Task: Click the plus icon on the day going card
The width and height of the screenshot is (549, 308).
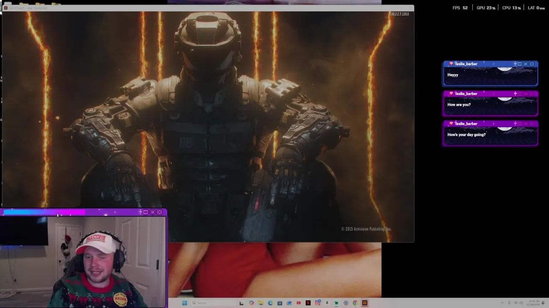Action: (515, 124)
